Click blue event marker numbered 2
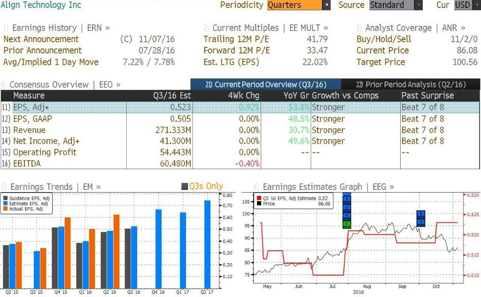Screen dimensions: 481x297 [347, 207]
